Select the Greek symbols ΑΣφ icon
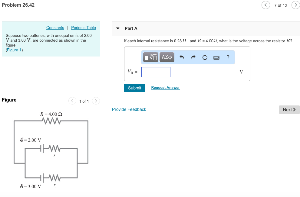This screenshot has width=300, height=197. point(166,57)
